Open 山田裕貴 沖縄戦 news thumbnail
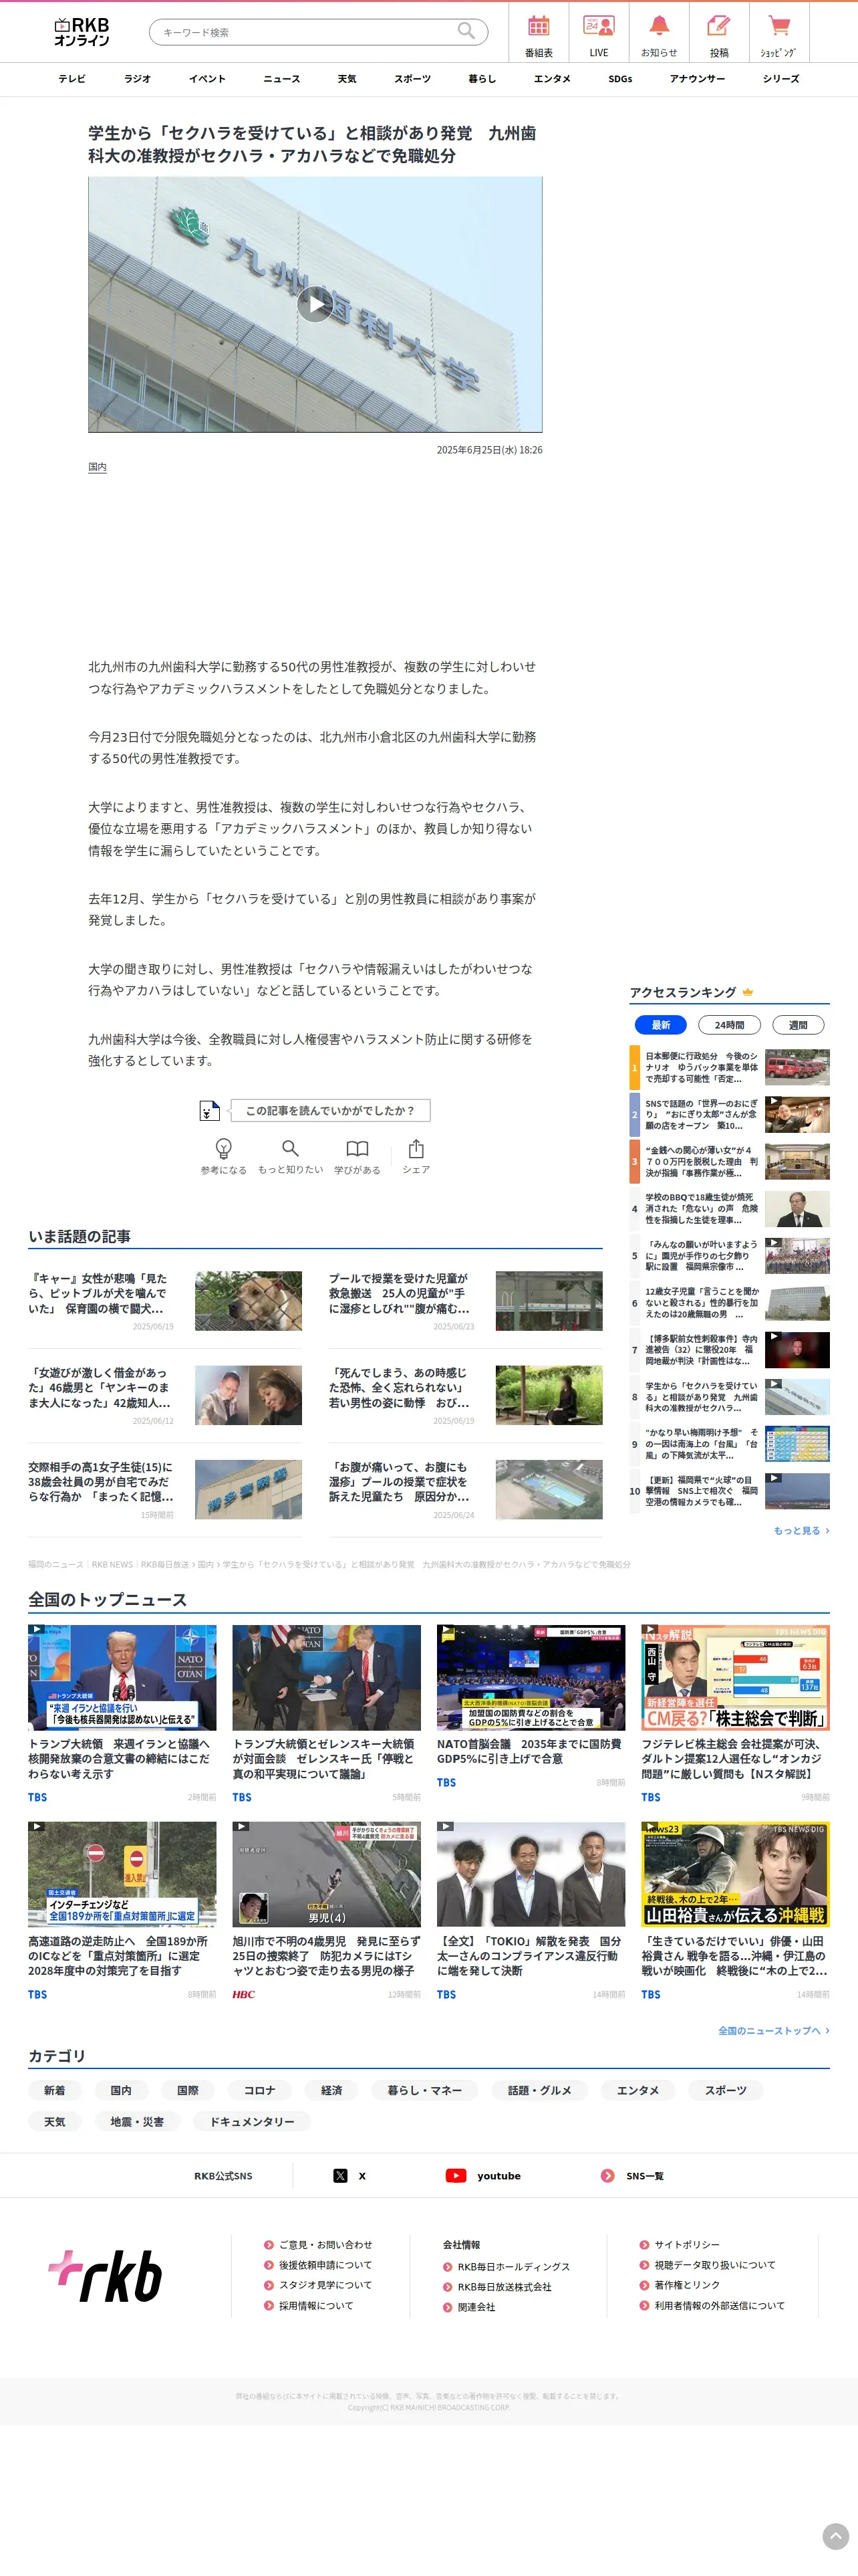858x2576 pixels. [735, 1874]
